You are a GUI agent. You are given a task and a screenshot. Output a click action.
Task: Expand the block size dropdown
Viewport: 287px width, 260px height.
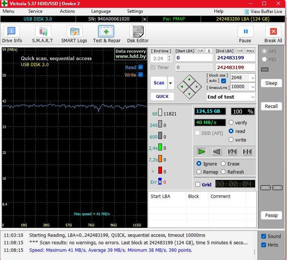click(x=253, y=78)
